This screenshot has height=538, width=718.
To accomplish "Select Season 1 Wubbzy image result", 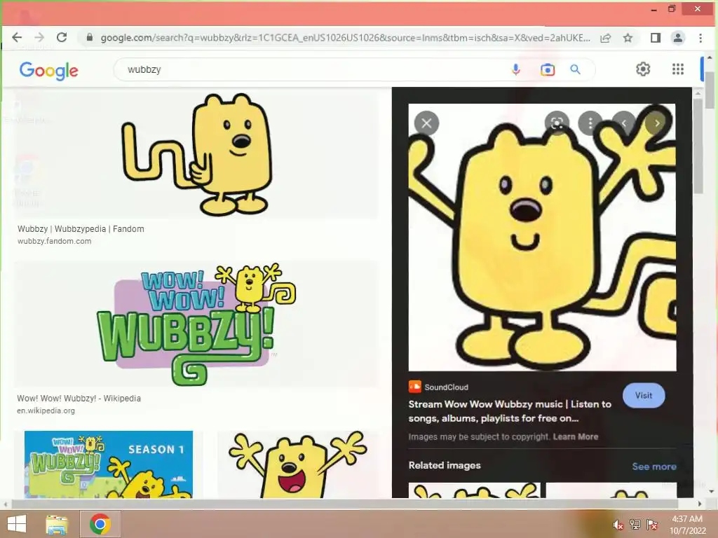I will point(109,464).
